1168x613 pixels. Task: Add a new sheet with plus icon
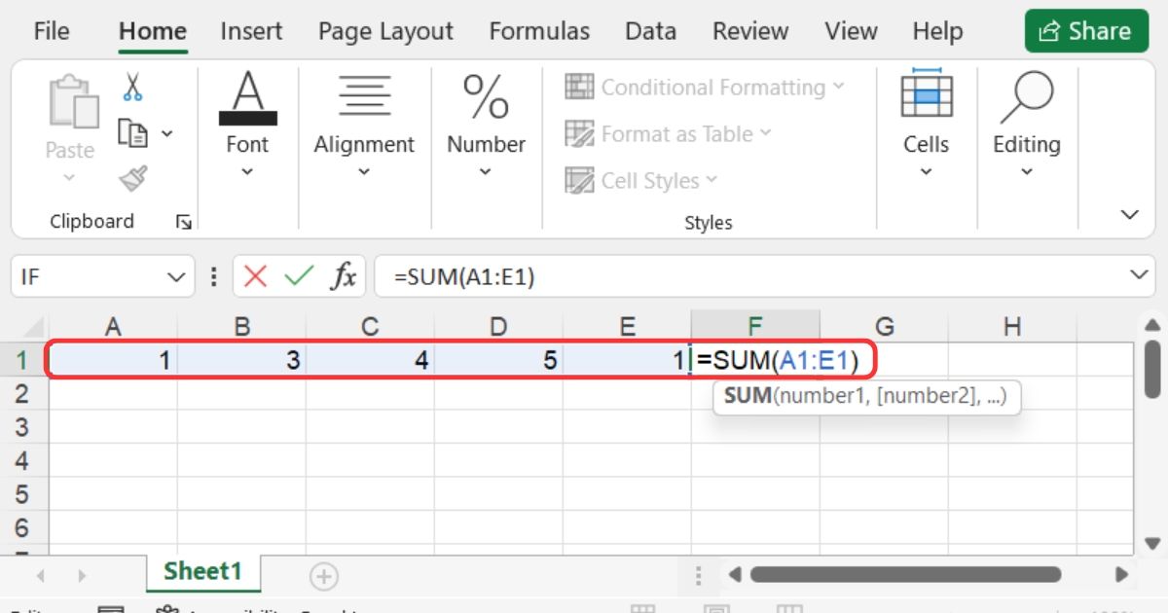323,576
